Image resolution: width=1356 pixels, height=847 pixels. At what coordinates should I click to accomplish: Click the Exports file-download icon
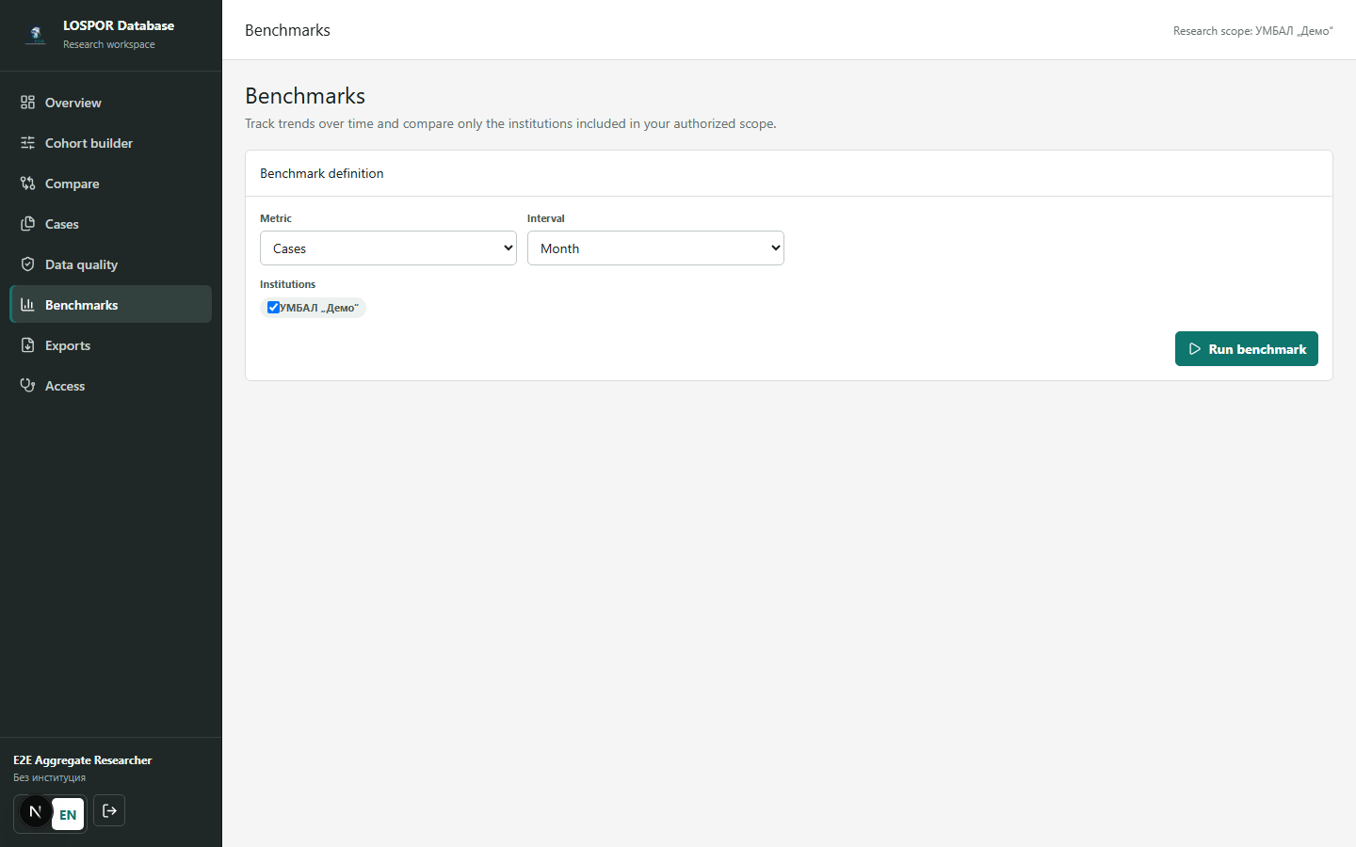[x=27, y=345]
